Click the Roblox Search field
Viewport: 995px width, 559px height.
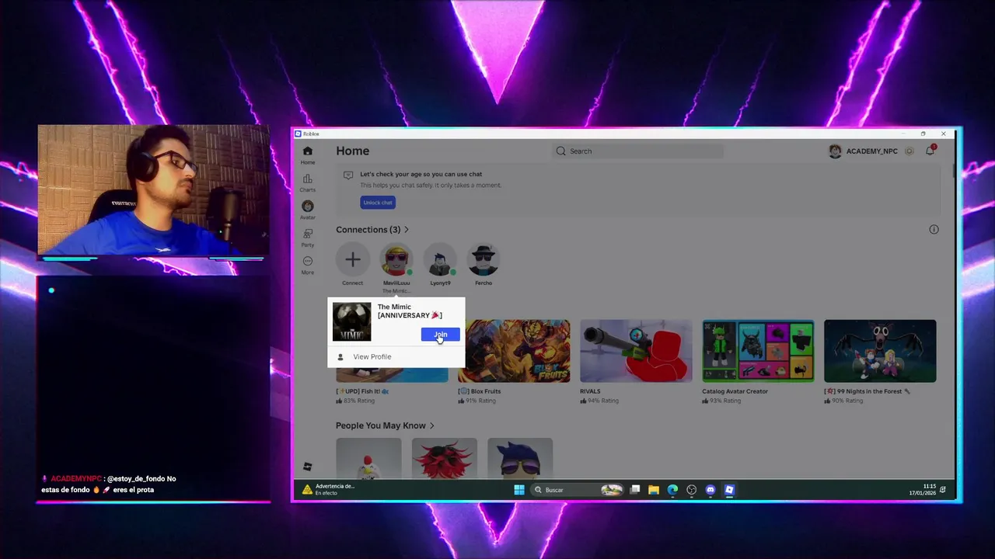(x=637, y=151)
